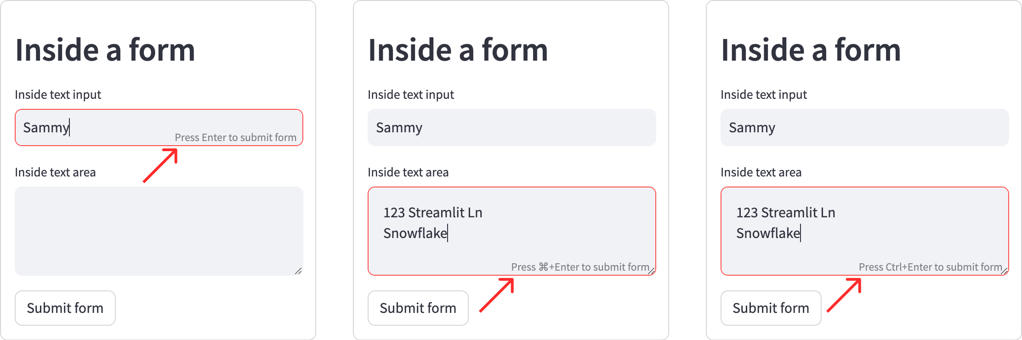Click the Press Enter to submit form hint

pyautogui.click(x=237, y=137)
